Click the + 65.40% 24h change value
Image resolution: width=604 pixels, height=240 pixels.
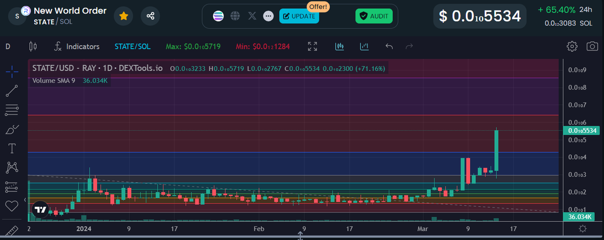click(557, 10)
